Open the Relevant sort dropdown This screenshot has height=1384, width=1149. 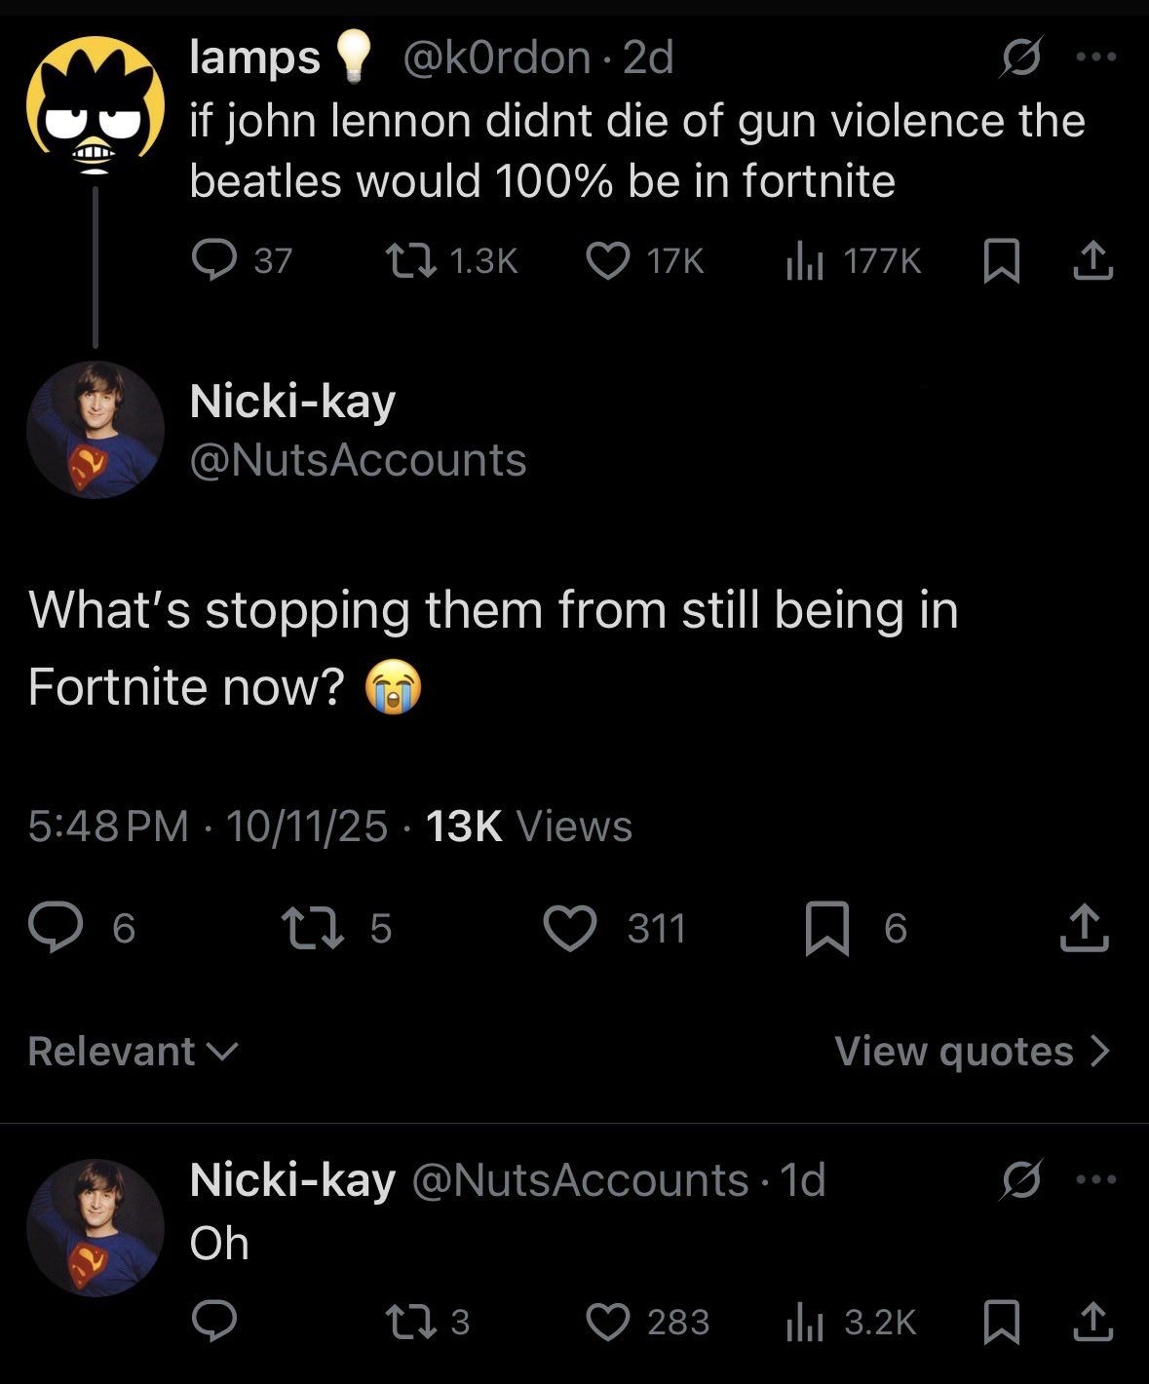pyautogui.click(x=132, y=1051)
